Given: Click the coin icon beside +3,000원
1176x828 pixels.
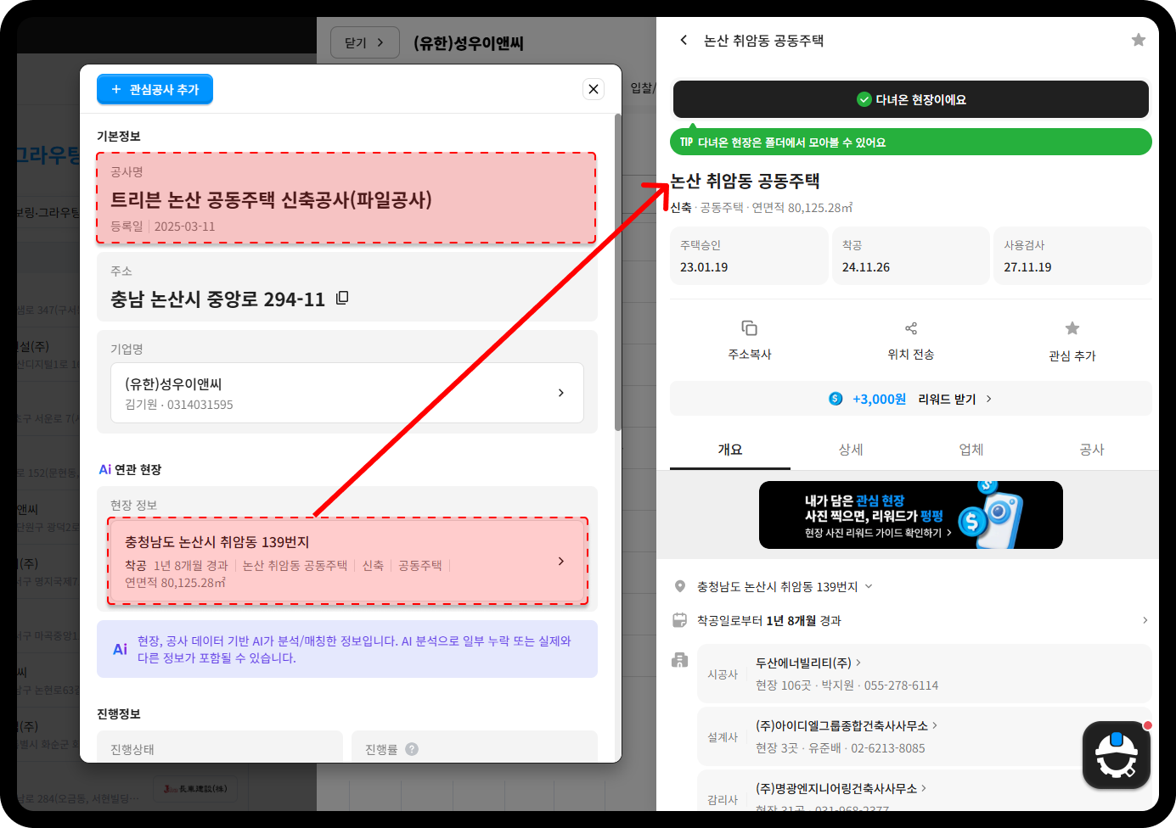Looking at the screenshot, I should pos(836,399).
